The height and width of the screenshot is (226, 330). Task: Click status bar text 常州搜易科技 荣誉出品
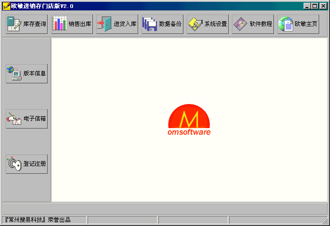[37, 220]
